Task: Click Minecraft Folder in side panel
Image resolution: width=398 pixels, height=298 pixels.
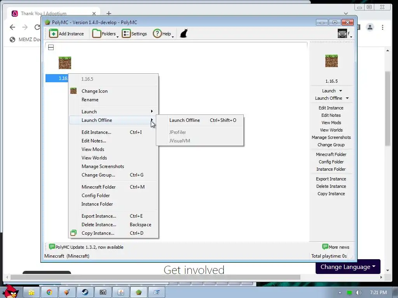Action: click(331, 154)
